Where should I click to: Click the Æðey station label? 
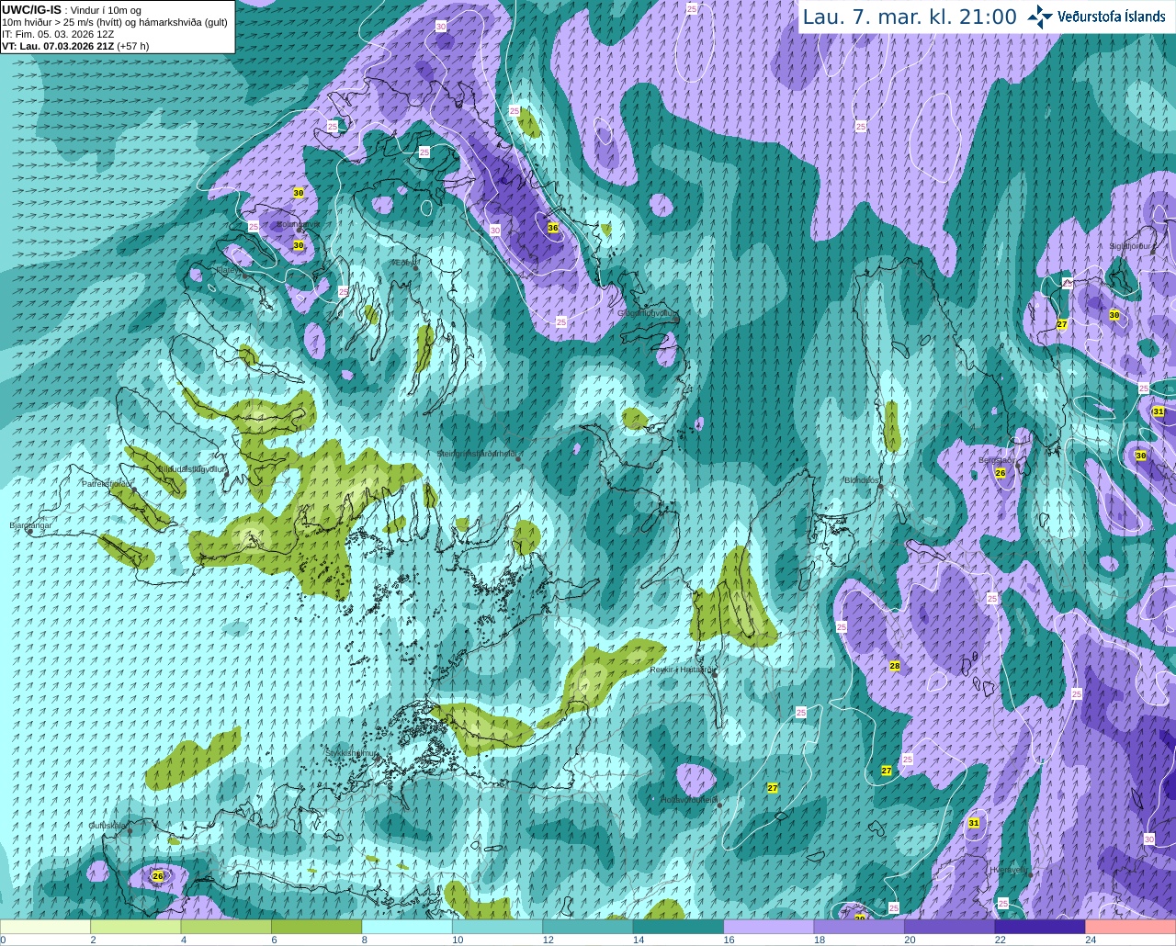pos(405,262)
